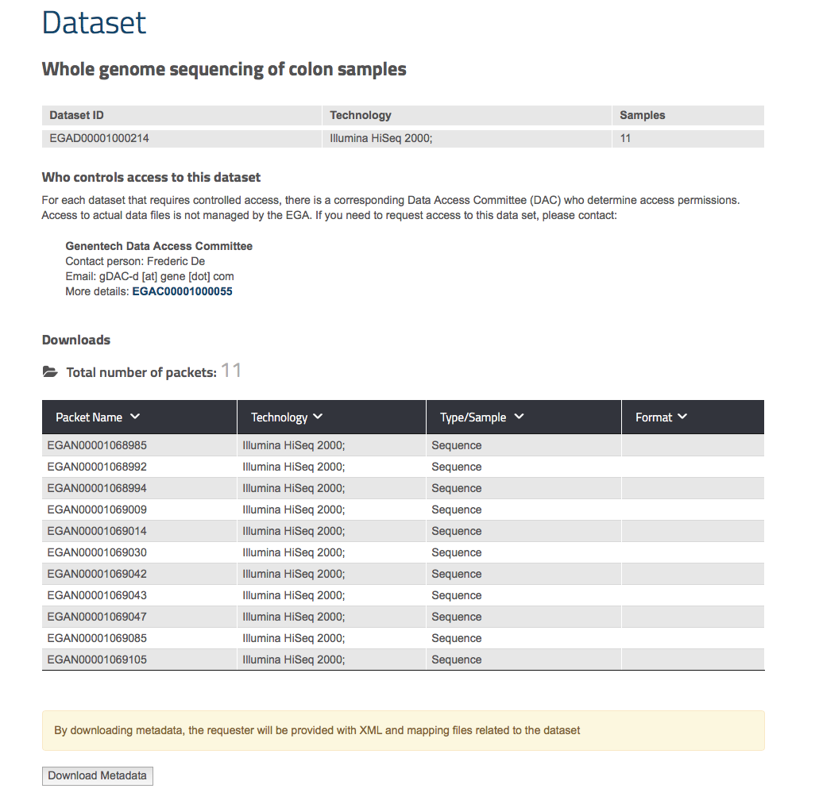Image resolution: width=819 pixels, height=800 pixels.
Task: Click packet name EGAN00001069014
Action: [97, 531]
